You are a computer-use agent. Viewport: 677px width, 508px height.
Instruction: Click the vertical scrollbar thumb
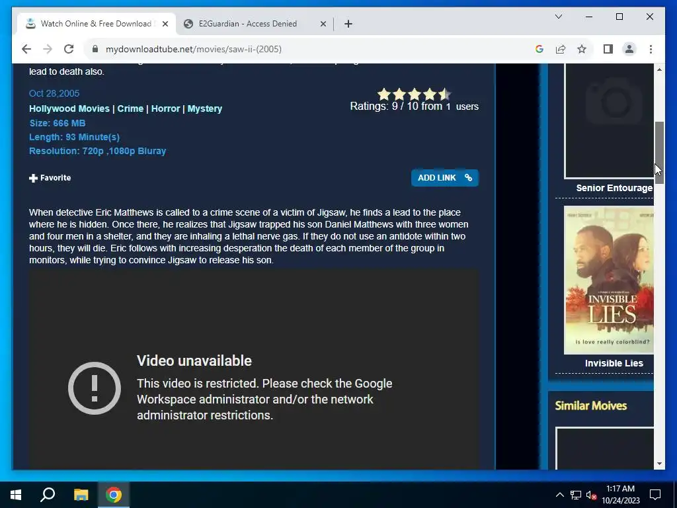659,153
